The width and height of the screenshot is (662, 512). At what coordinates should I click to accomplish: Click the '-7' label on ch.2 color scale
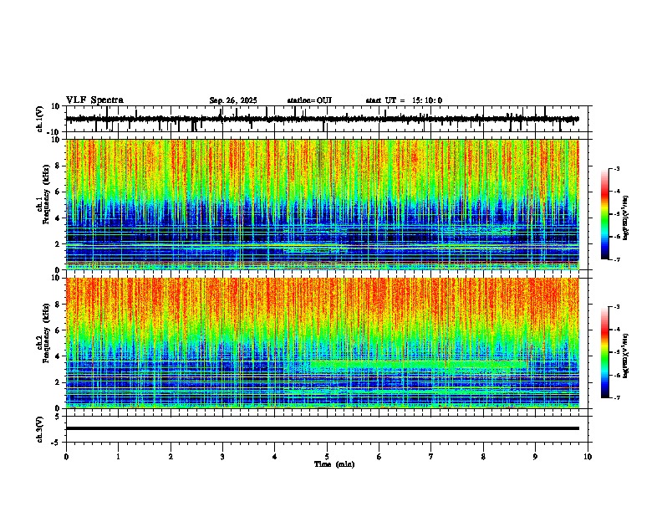(x=616, y=397)
